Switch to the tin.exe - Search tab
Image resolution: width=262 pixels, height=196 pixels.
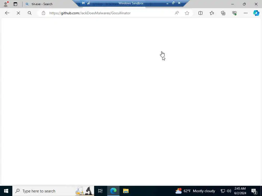point(42,4)
